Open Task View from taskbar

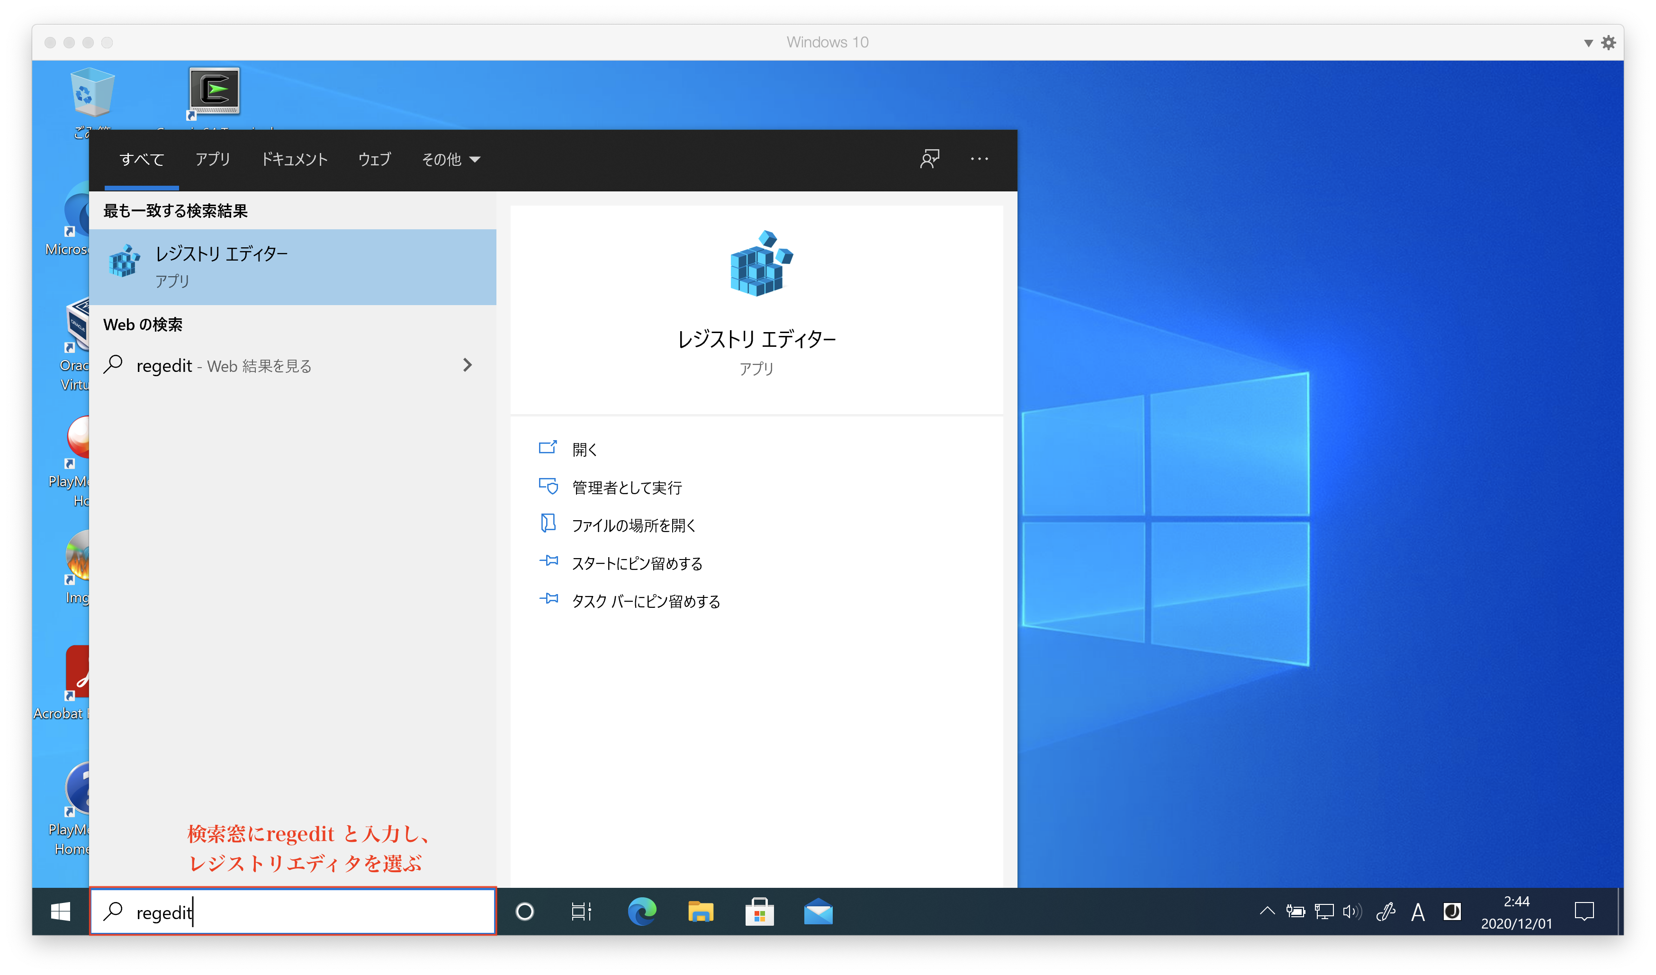(x=581, y=911)
